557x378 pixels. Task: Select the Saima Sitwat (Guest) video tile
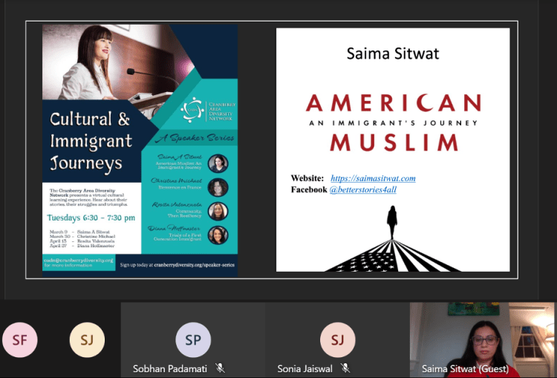482,340
